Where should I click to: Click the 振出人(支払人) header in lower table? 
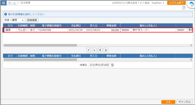coord(148,56)
